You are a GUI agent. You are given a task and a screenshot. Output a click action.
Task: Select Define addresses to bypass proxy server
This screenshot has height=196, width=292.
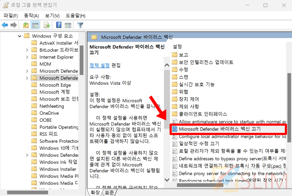[x=232, y=159]
